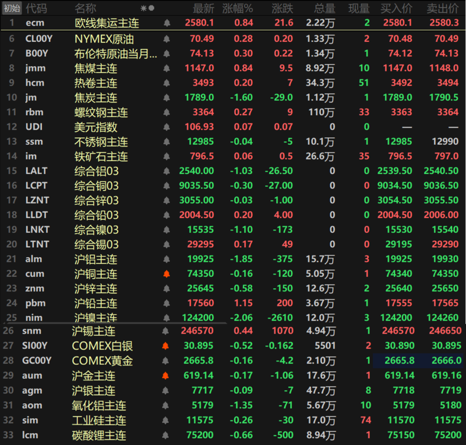The image size is (466, 445).
Task: Click highlighted ask 2666.0 for COMEX黄金
Action: pyautogui.click(x=447, y=361)
